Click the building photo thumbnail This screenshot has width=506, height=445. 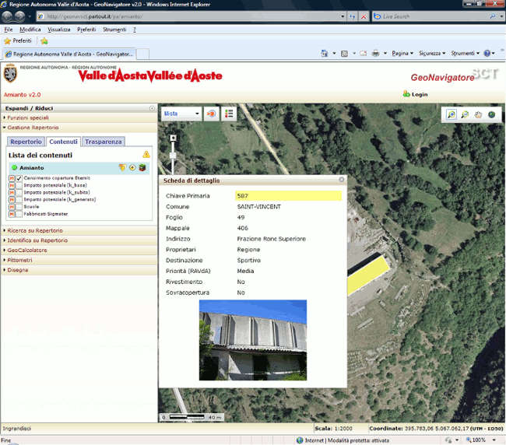click(253, 339)
